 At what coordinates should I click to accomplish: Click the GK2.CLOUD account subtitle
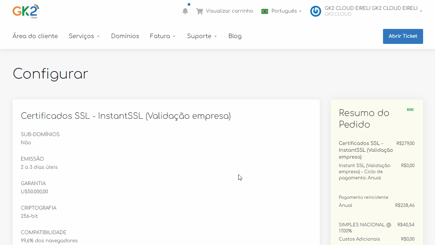point(338,14)
